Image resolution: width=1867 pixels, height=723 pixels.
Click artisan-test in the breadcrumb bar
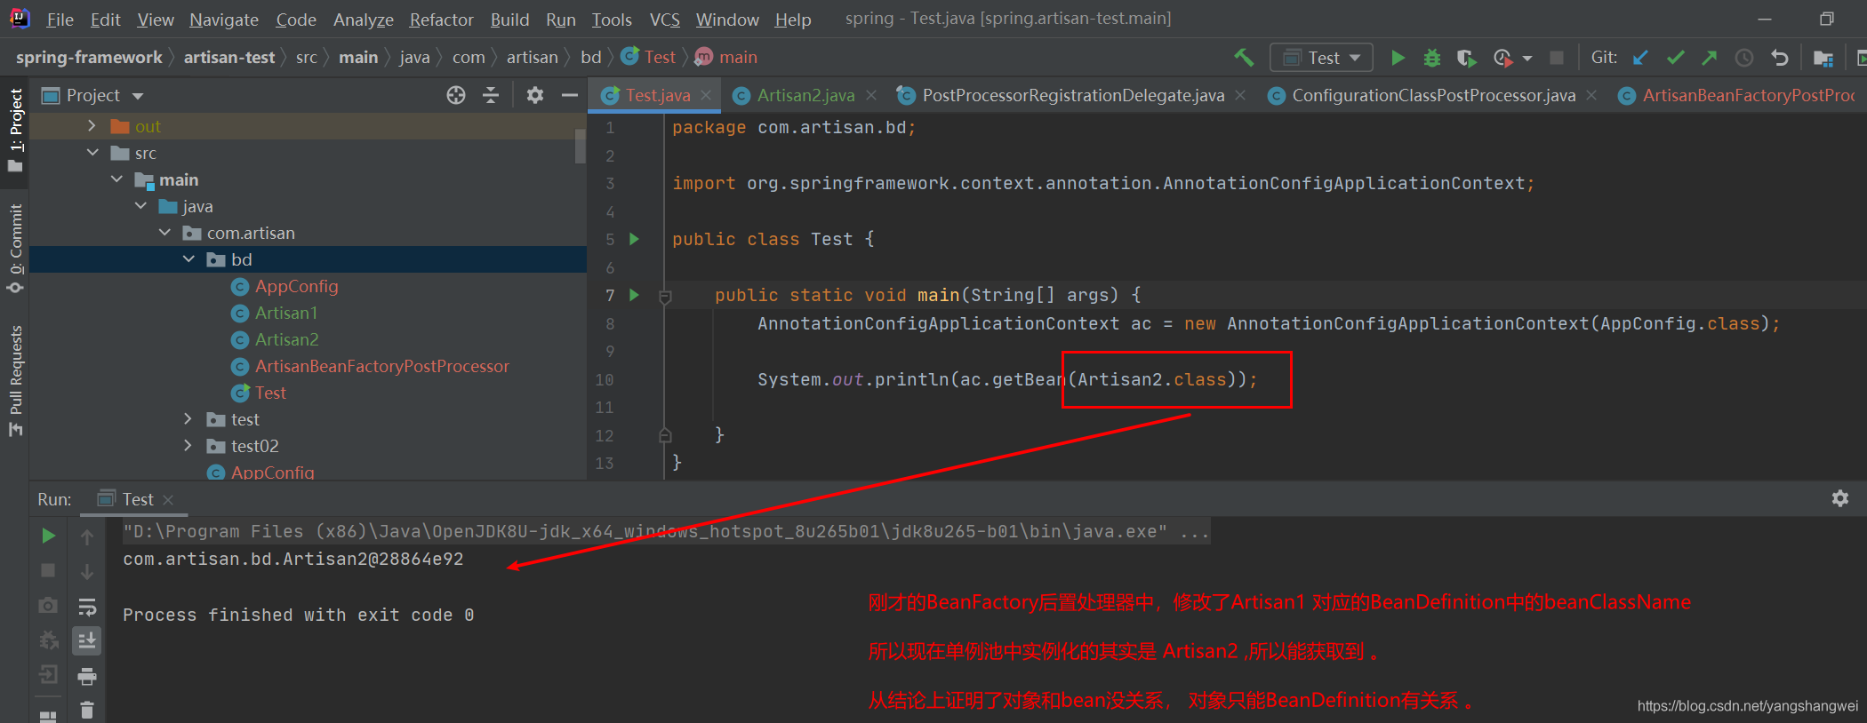pos(228,58)
